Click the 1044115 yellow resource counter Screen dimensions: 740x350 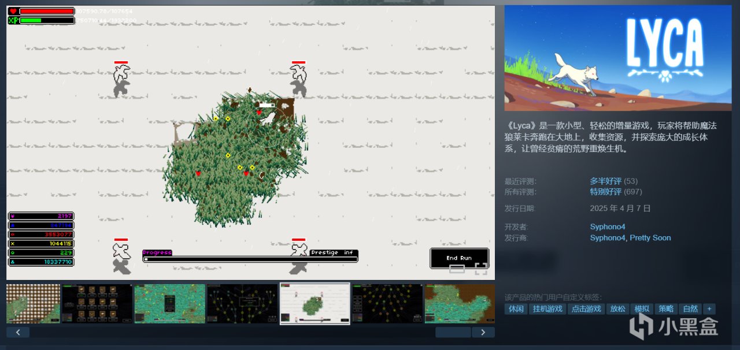click(40, 244)
